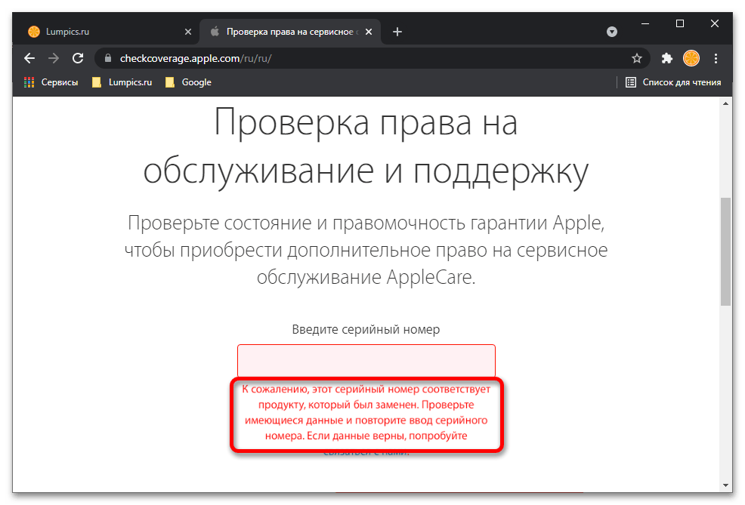
Task: Bookmark this page with the star icon
Action: click(637, 58)
